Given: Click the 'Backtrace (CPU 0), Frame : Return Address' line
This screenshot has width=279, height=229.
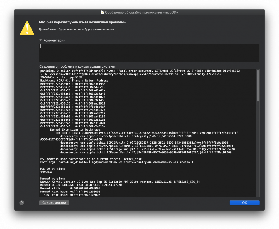Looking at the screenshot, I should point(74,81).
